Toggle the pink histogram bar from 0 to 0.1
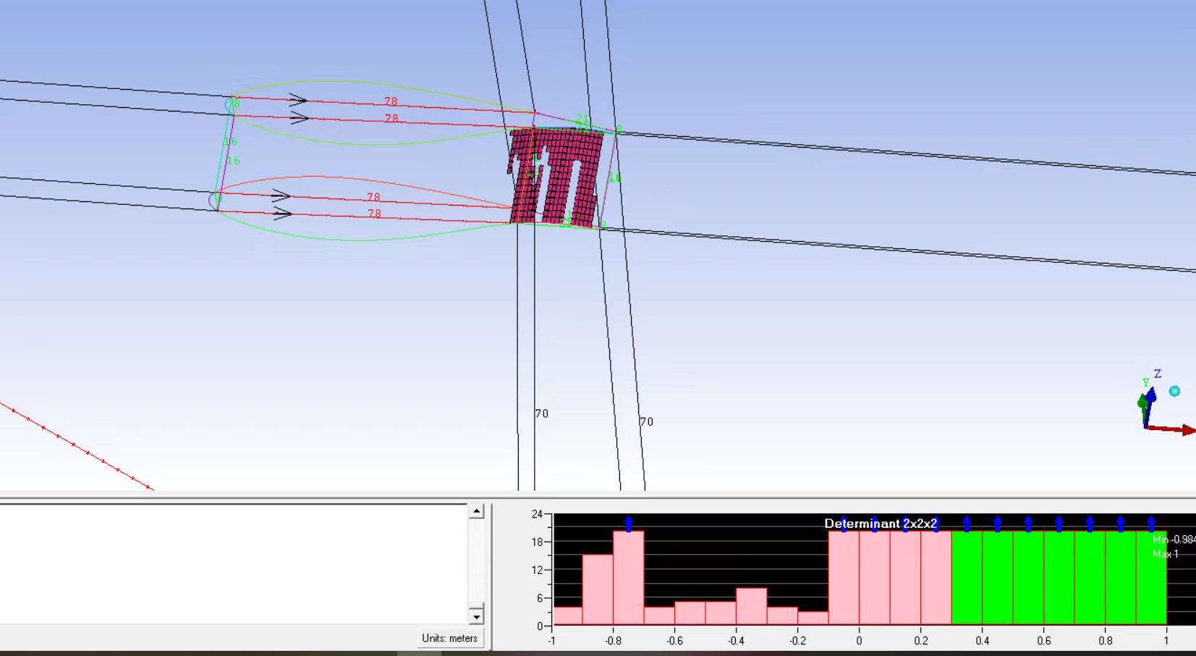This screenshot has height=656, width=1196. pos(874,578)
